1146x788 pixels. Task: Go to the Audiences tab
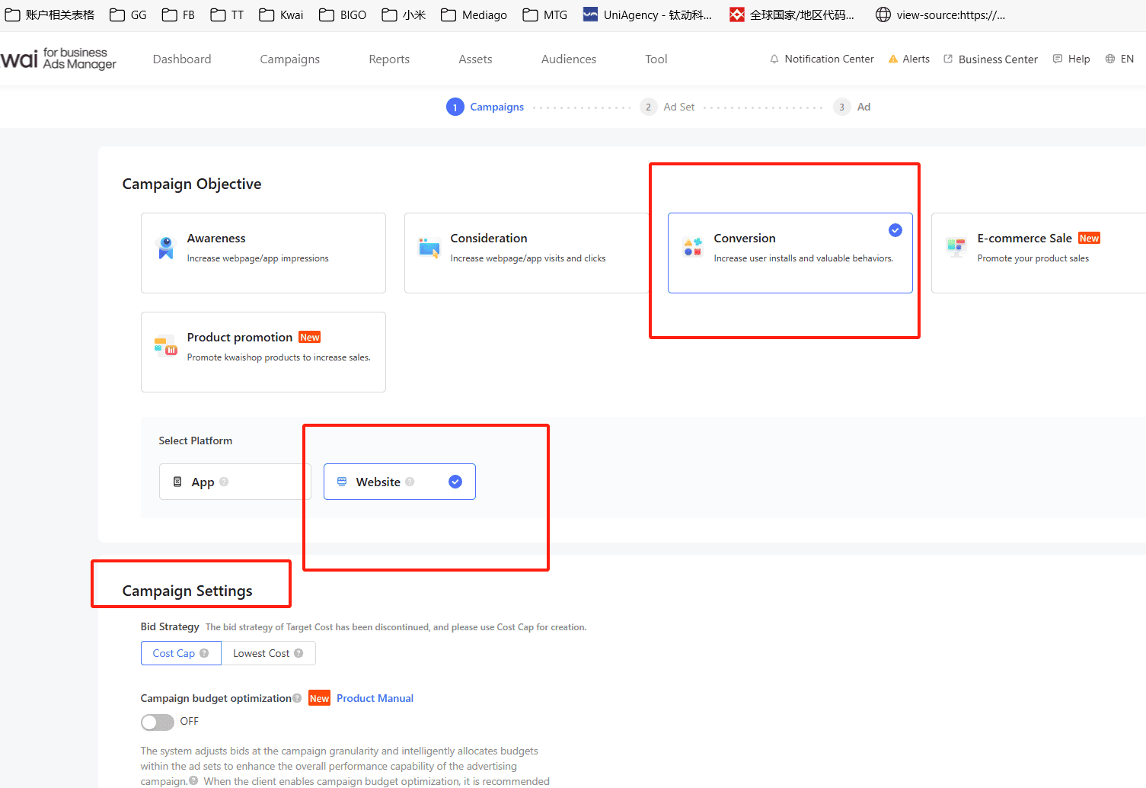[x=568, y=59]
